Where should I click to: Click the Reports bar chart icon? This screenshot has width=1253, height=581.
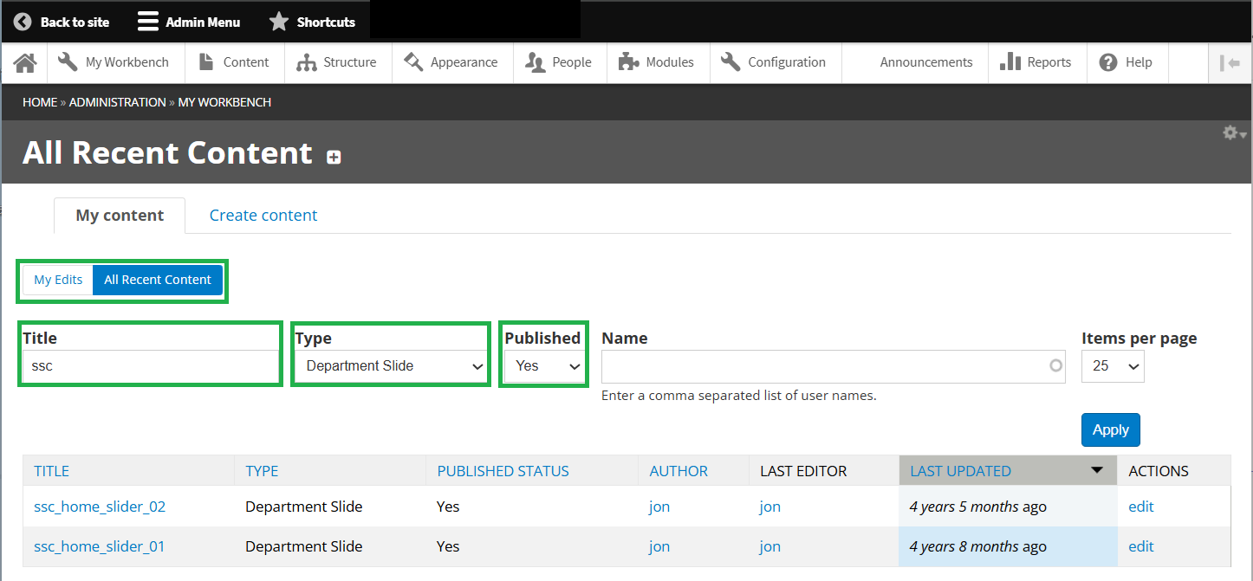1010,62
